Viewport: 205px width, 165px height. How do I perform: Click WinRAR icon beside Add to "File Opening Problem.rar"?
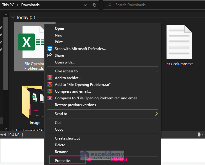50,85
